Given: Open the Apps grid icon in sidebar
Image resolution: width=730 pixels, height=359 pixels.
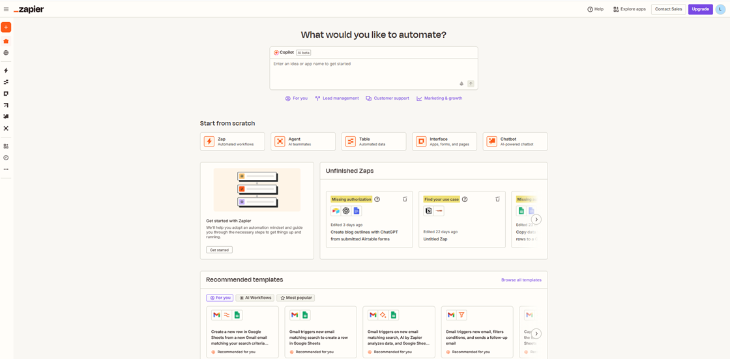Looking at the screenshot, I should (x=6, y=146).
